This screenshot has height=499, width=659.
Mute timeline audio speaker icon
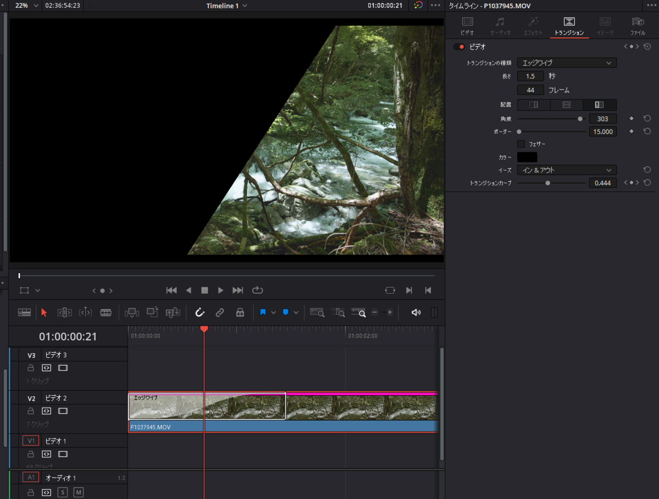[416, 312]
